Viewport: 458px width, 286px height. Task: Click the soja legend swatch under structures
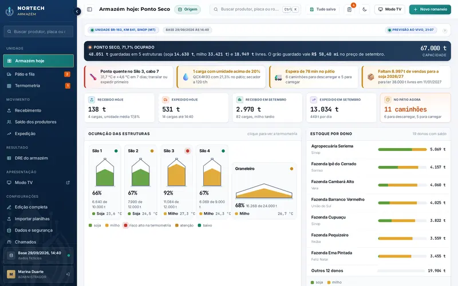90,225
